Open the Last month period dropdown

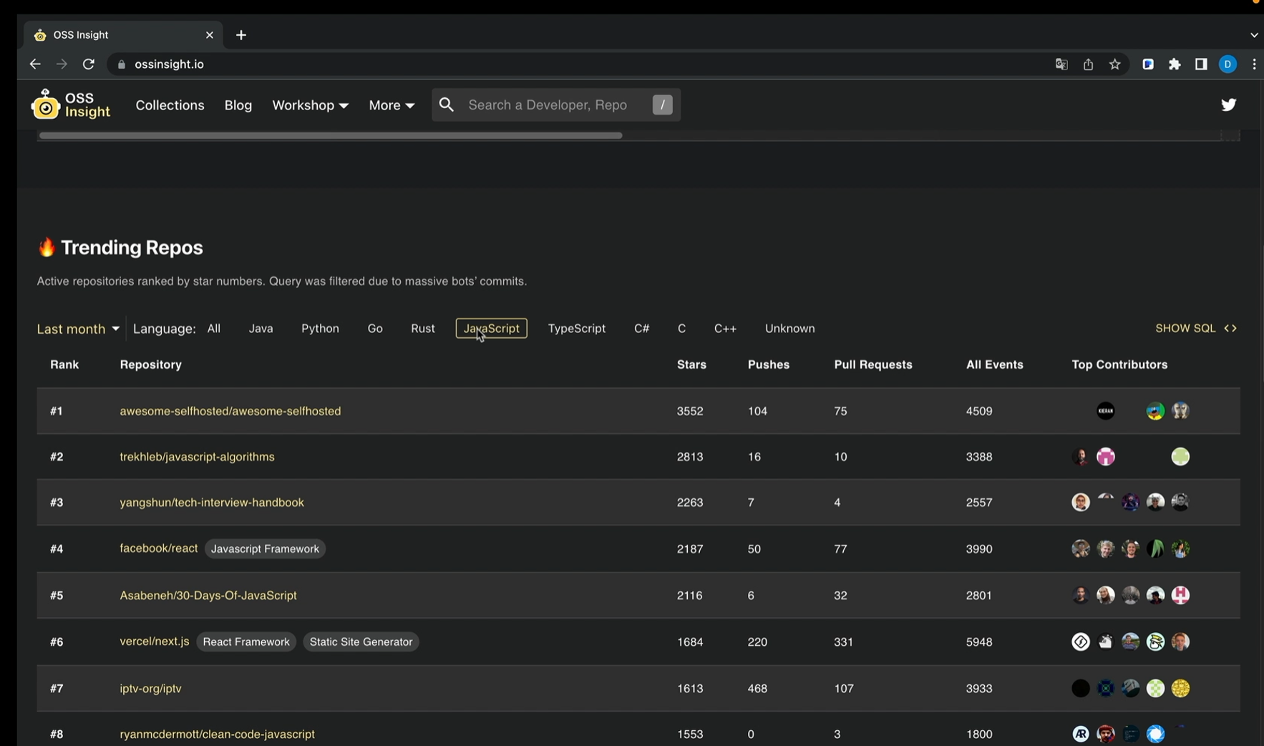78,329
